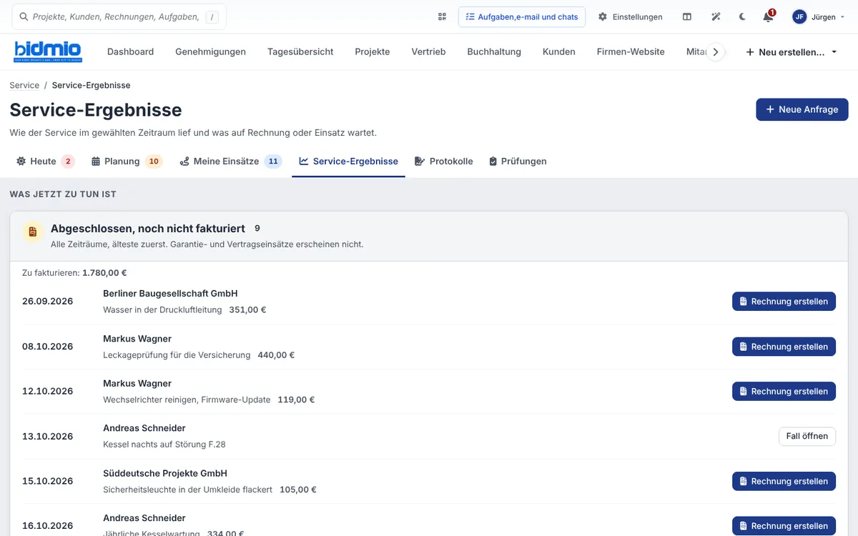The image size is (858, 536).
Task: Click the bidmio logo
Action: [x=49, y=51]
